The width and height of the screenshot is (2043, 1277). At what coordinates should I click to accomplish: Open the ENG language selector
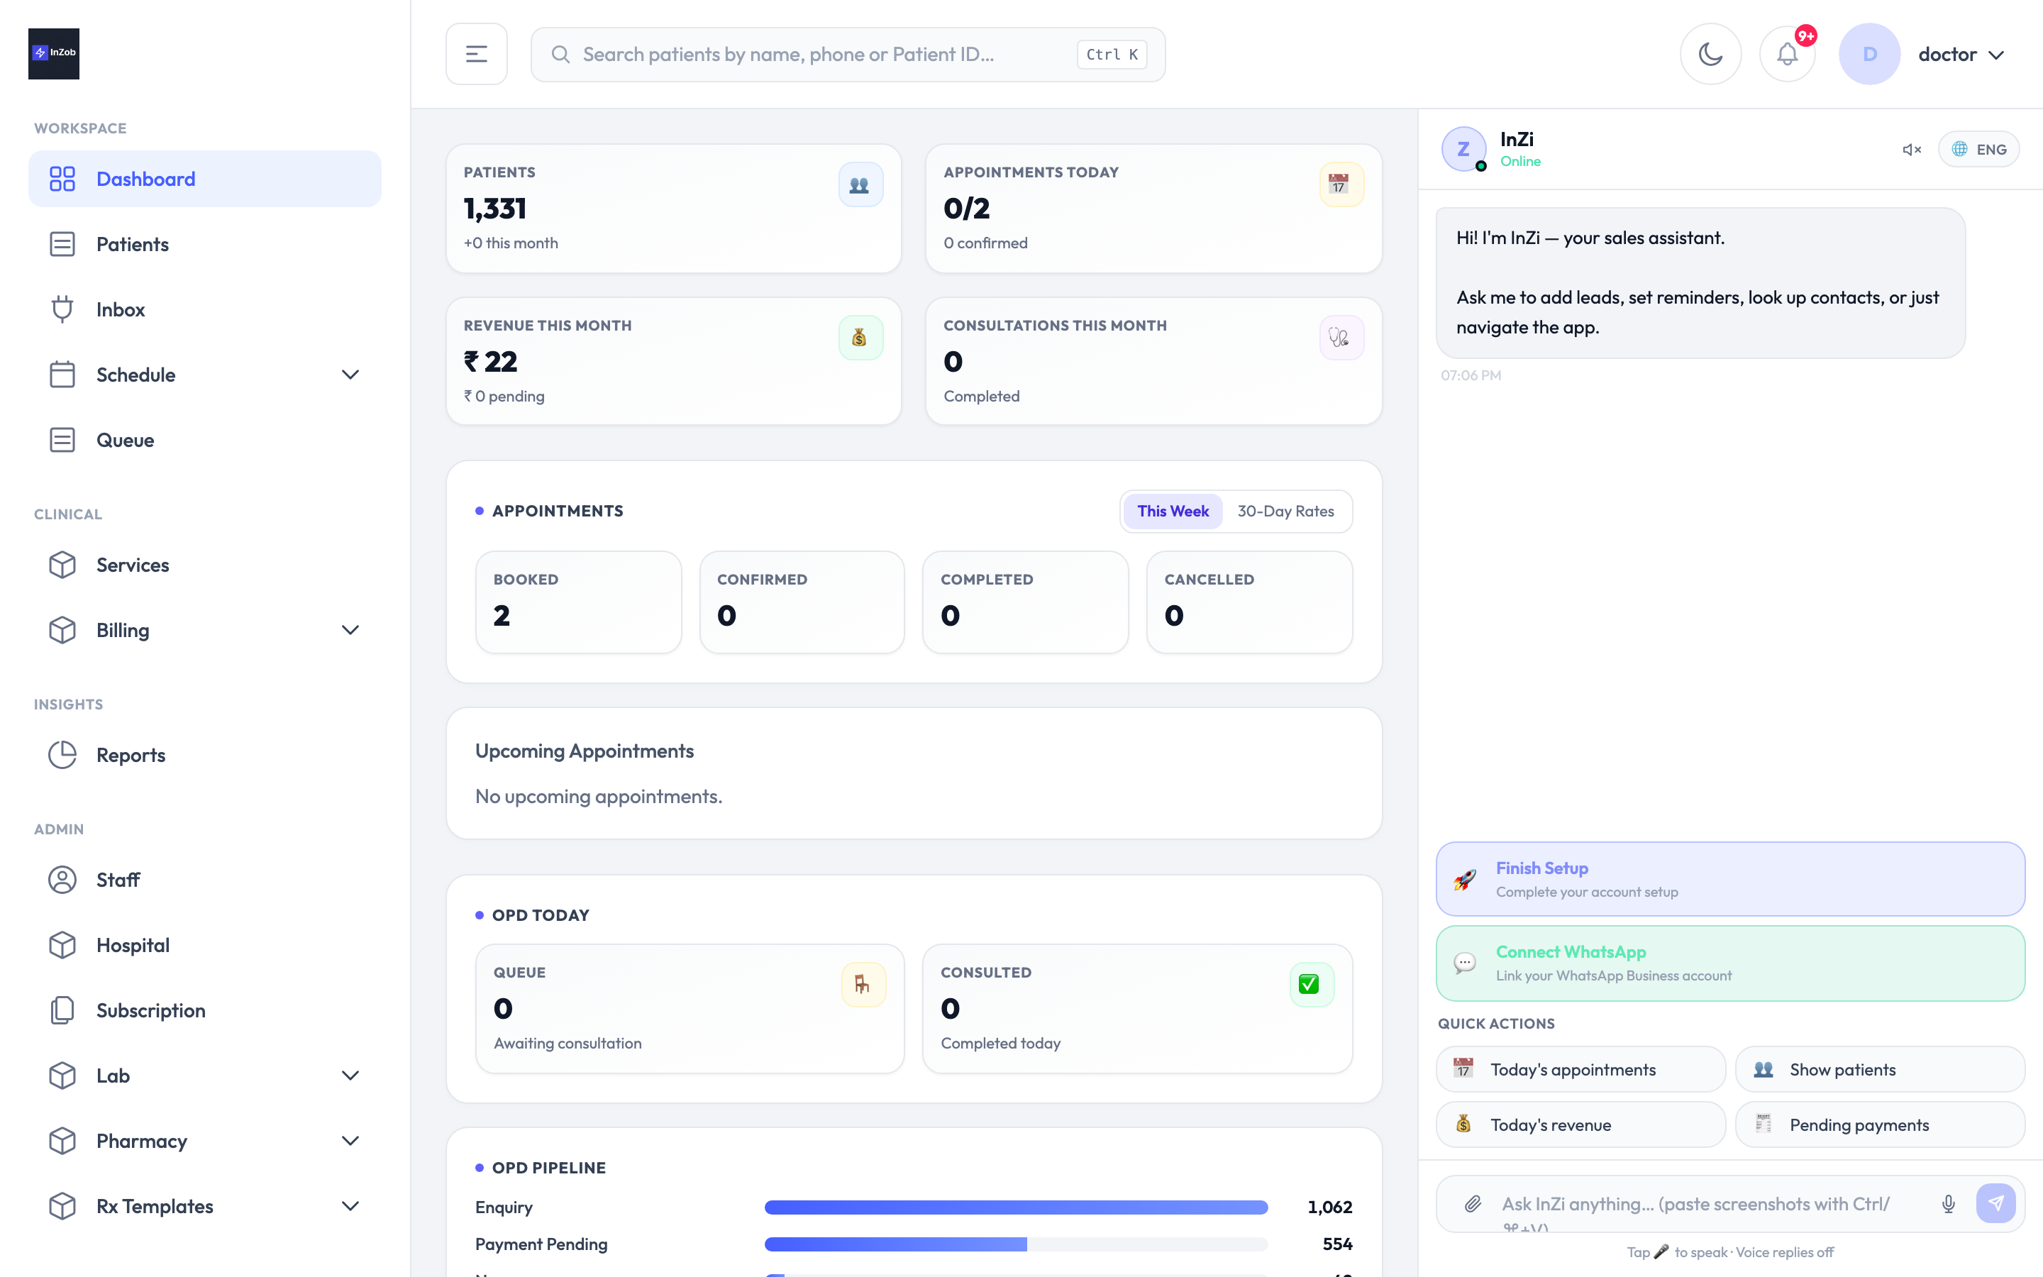coord(1978,150)
